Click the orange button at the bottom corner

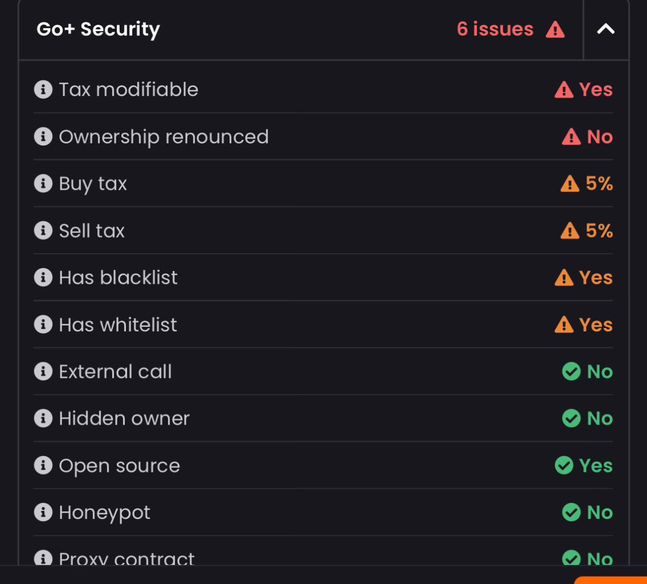[x=611, y=580]
